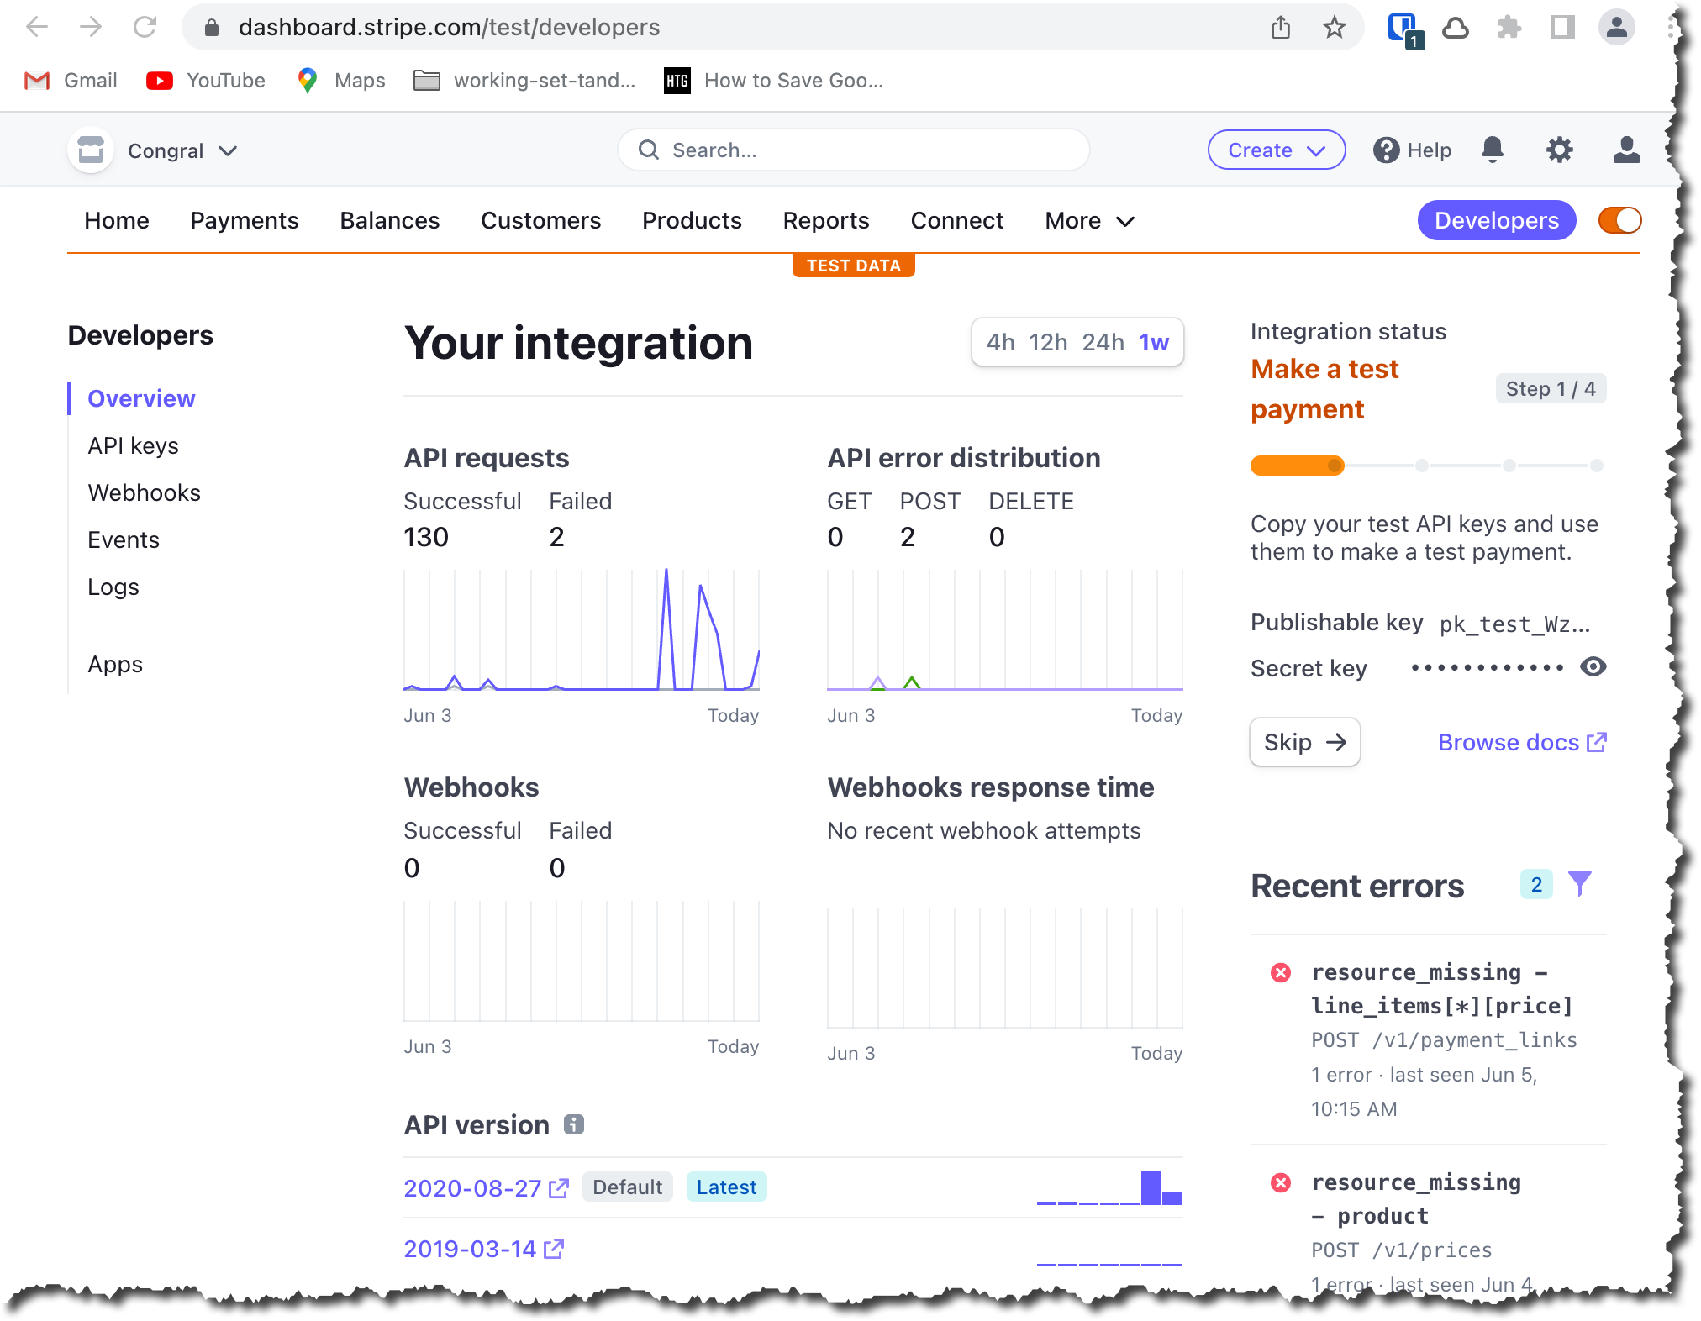Screen dimensions: 1701x1321
Task: Open notifications bell
Action: click(1493, 150)
